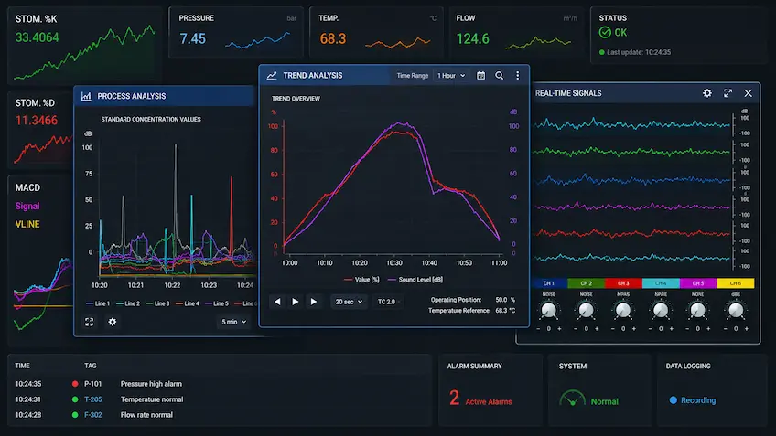Click the bar chart icon in Process Analysis header
Image resolution: width=776 pixels, height=436 pixels.
point(86,96)
